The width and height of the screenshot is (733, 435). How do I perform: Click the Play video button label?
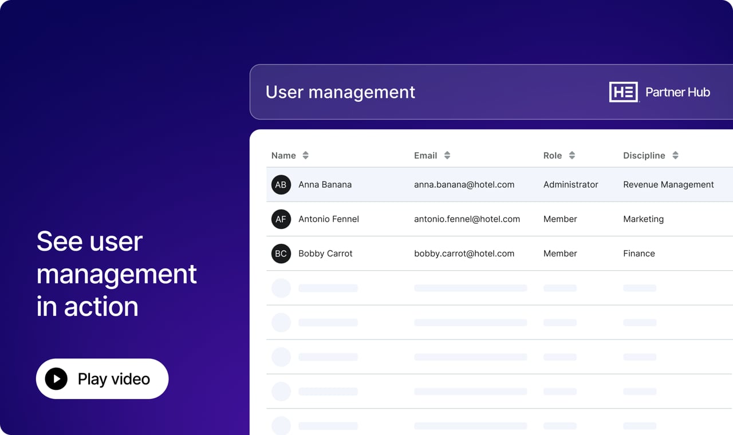pyautogui.click(x=114, y=379)
